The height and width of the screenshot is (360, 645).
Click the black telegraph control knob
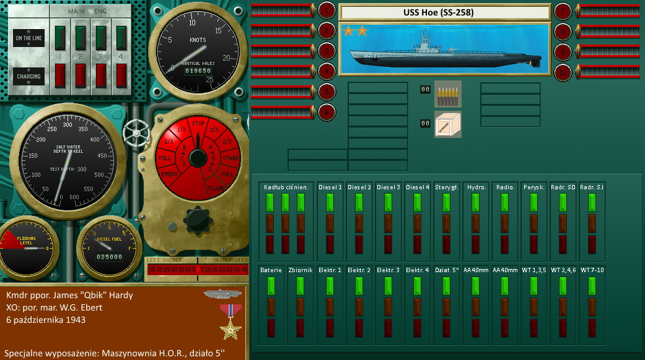(x=198, y=219)
